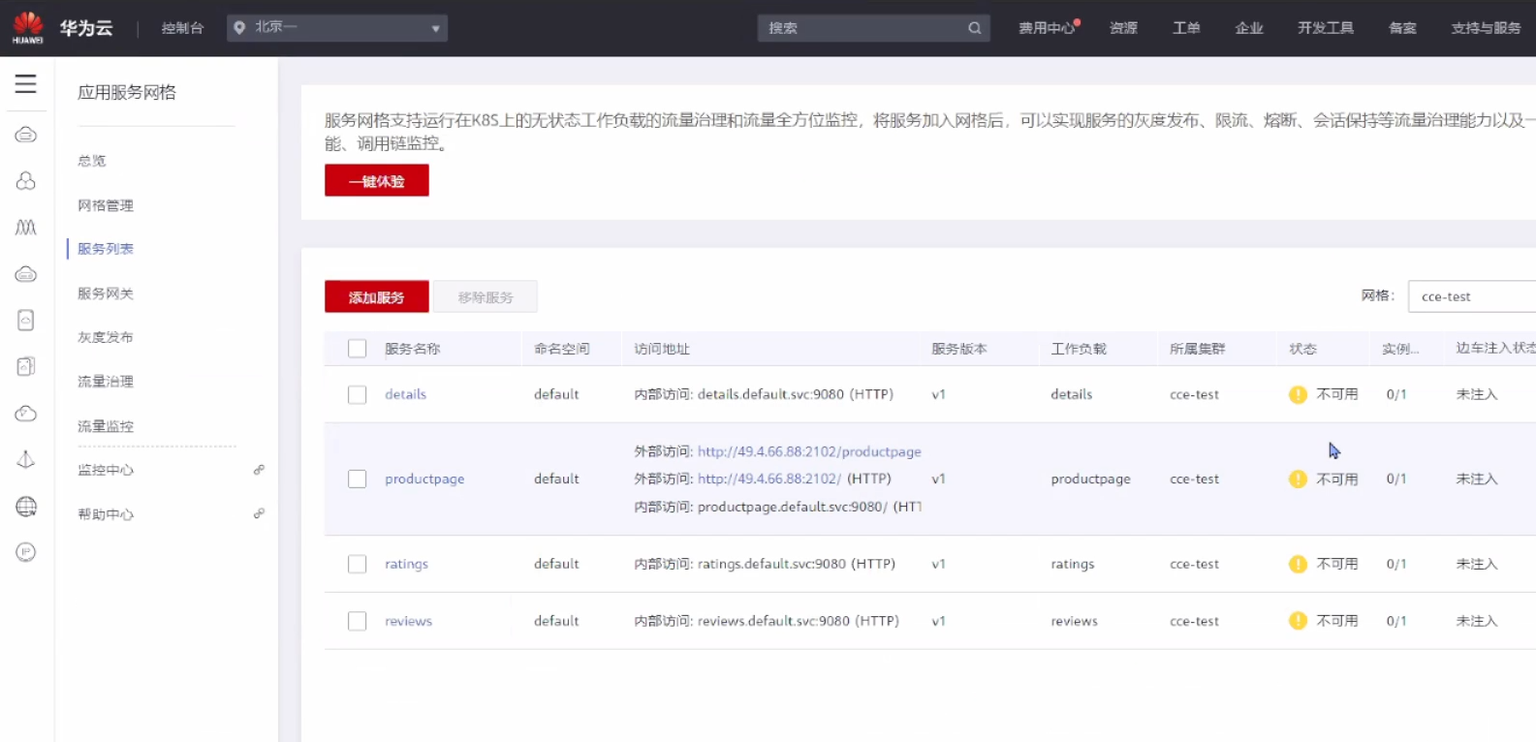Click the wave-peaks icon in left rail
The image size is (1536, 742).
(x=26, y=228)
